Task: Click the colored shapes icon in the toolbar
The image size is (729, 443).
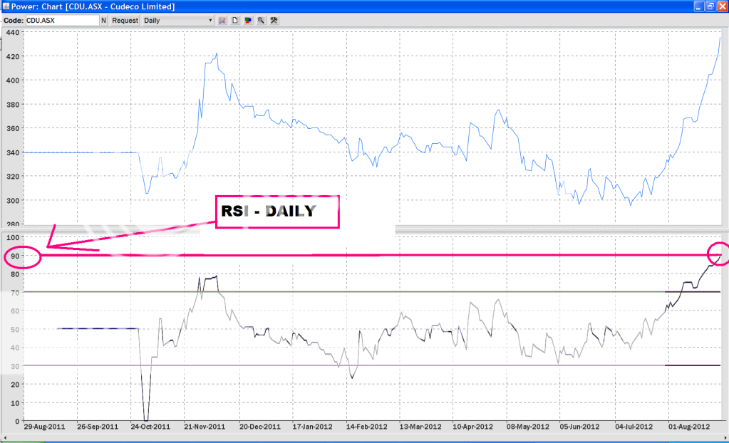Action: click(x=248, y=21)
